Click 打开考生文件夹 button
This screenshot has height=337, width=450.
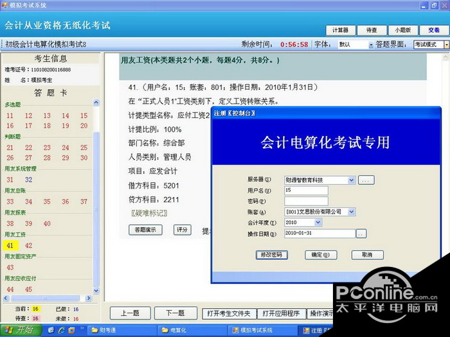pyautogui.click(x=229, y=314)
